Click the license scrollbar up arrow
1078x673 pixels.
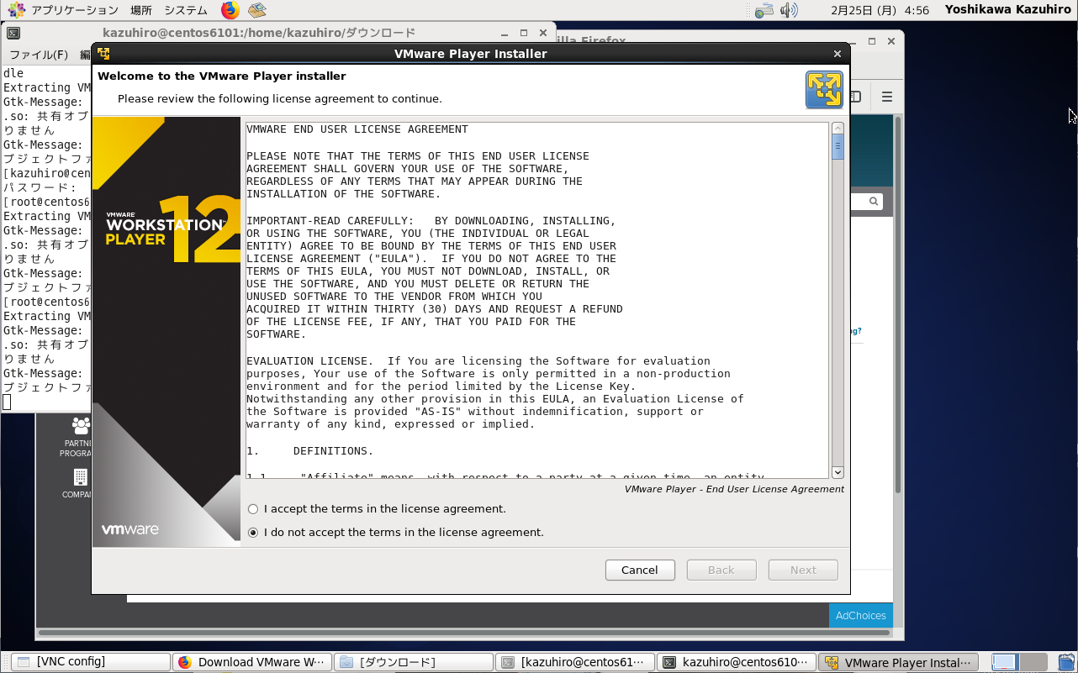838,129
